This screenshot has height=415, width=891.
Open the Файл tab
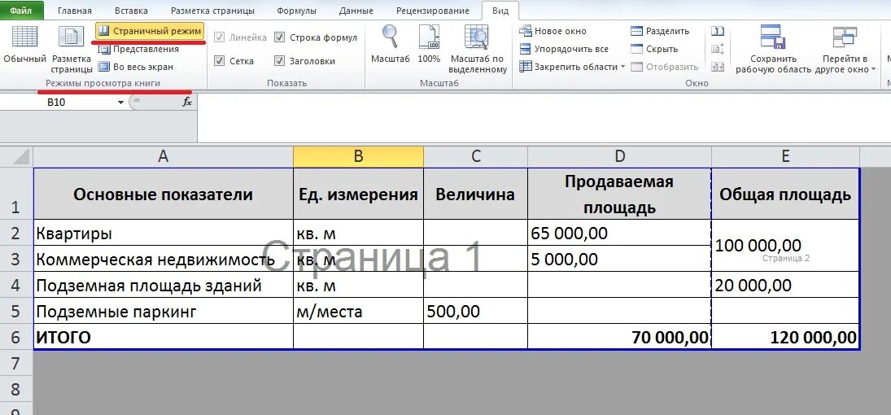pos(22,11)
